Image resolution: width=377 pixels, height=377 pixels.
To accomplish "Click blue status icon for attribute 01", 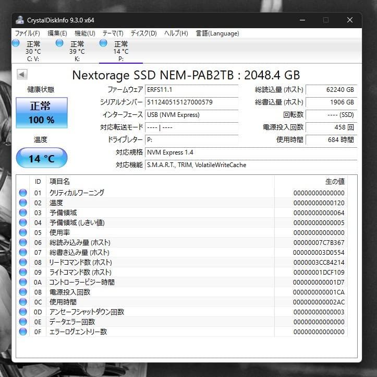I will 23,193.
